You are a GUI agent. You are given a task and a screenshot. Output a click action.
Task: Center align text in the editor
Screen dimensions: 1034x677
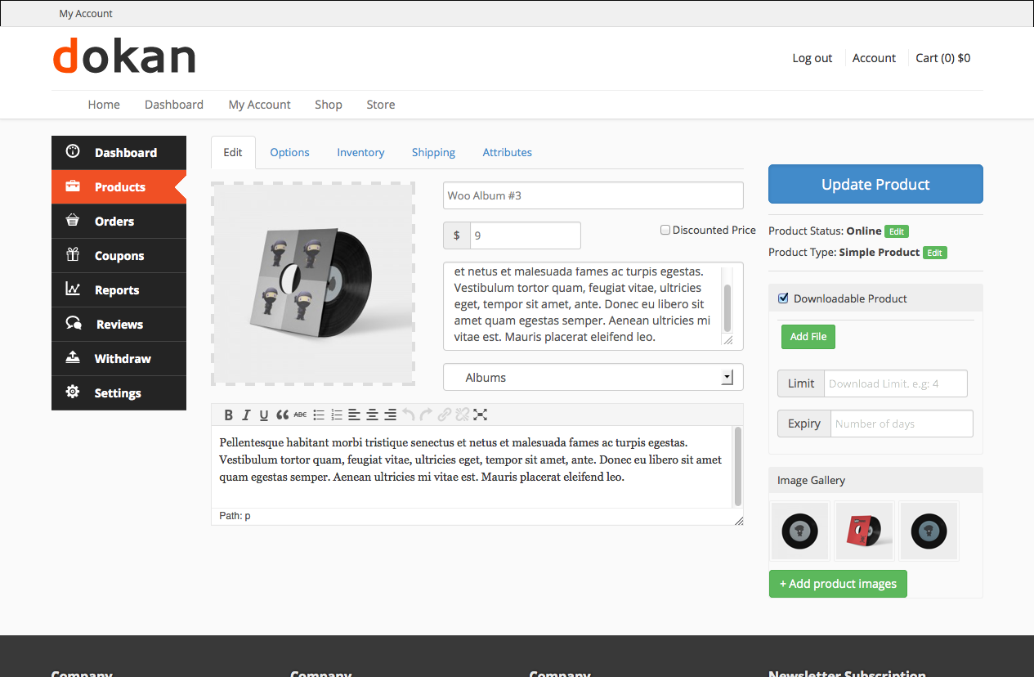[372, 415]
